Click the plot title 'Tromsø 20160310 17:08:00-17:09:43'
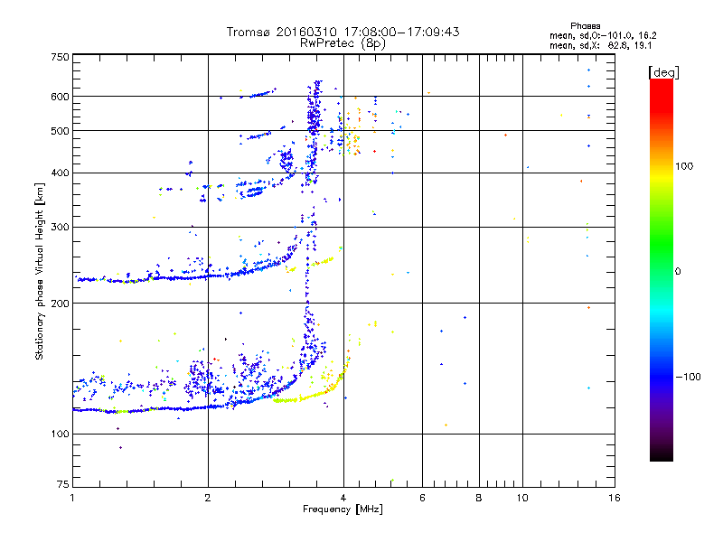Viewport: 723px width, 542px height. pyautogui.click(x=343, y=32)
